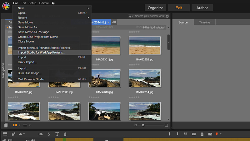Toggle the timeline track speaker icon
Image resolution: width=250 pixels, height=141 pixels.
tap(32, 140)
